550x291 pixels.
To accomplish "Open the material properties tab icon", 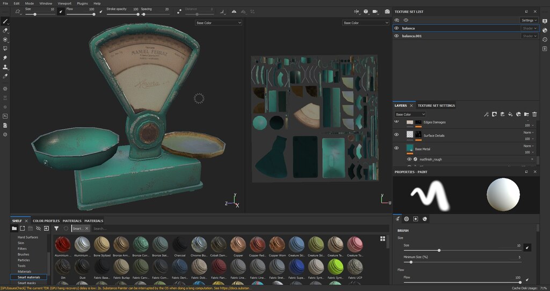I will point(425,219).
